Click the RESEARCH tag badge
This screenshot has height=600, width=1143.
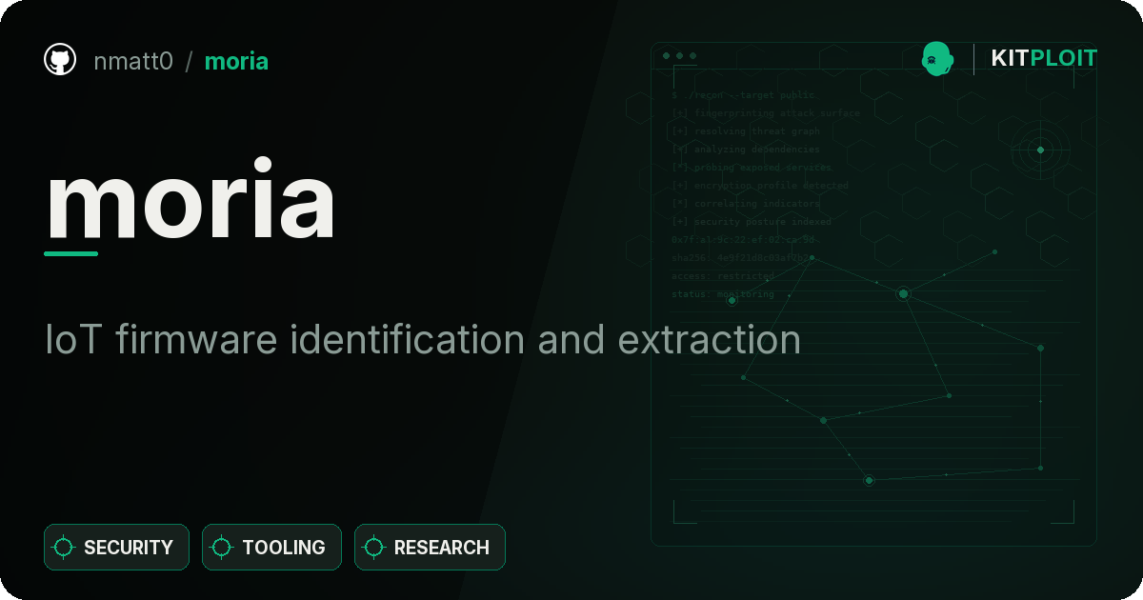[x=430, y=548]
